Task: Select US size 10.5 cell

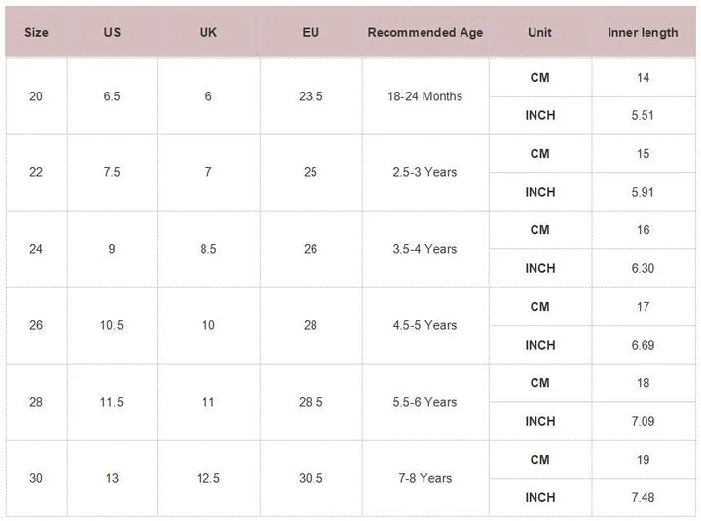Action: point(112,325)
